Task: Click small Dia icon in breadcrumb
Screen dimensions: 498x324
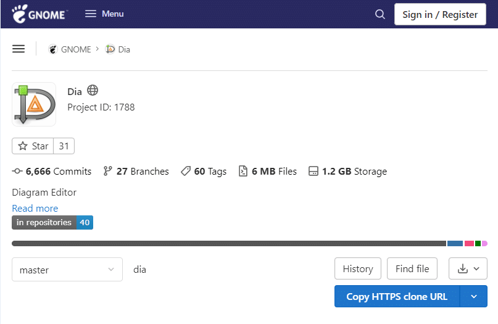Action: click(x=110, y=49)
